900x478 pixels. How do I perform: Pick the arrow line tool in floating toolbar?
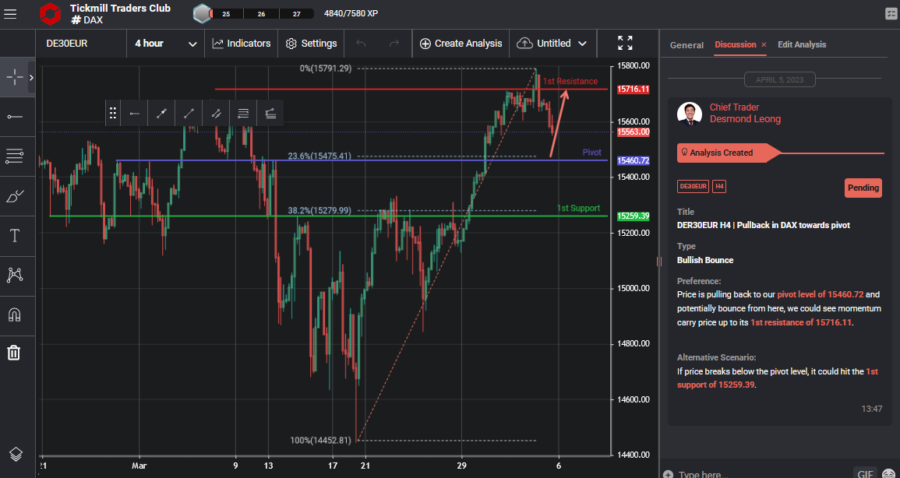click(161, 114)
